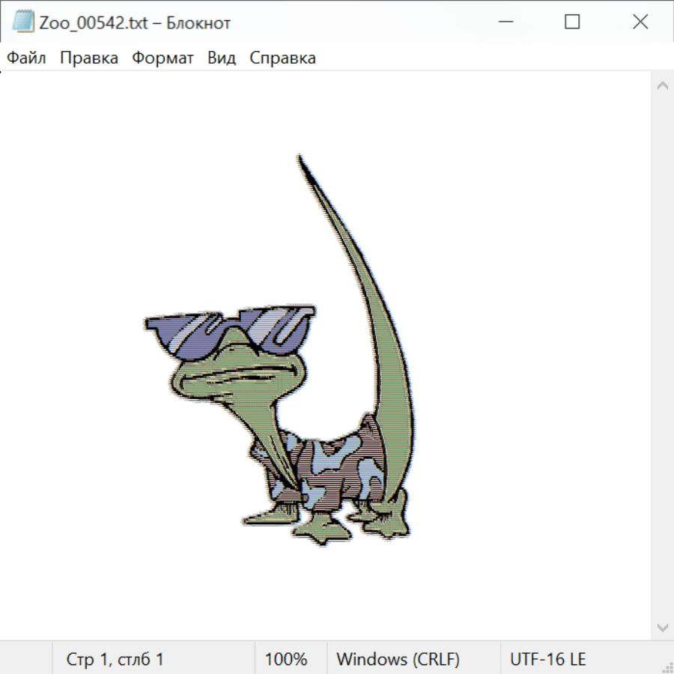The width and height of the screenshot is (674, 674).
Task: Click the Notepad icon in the title bar
Action: (x=22, y=22)
